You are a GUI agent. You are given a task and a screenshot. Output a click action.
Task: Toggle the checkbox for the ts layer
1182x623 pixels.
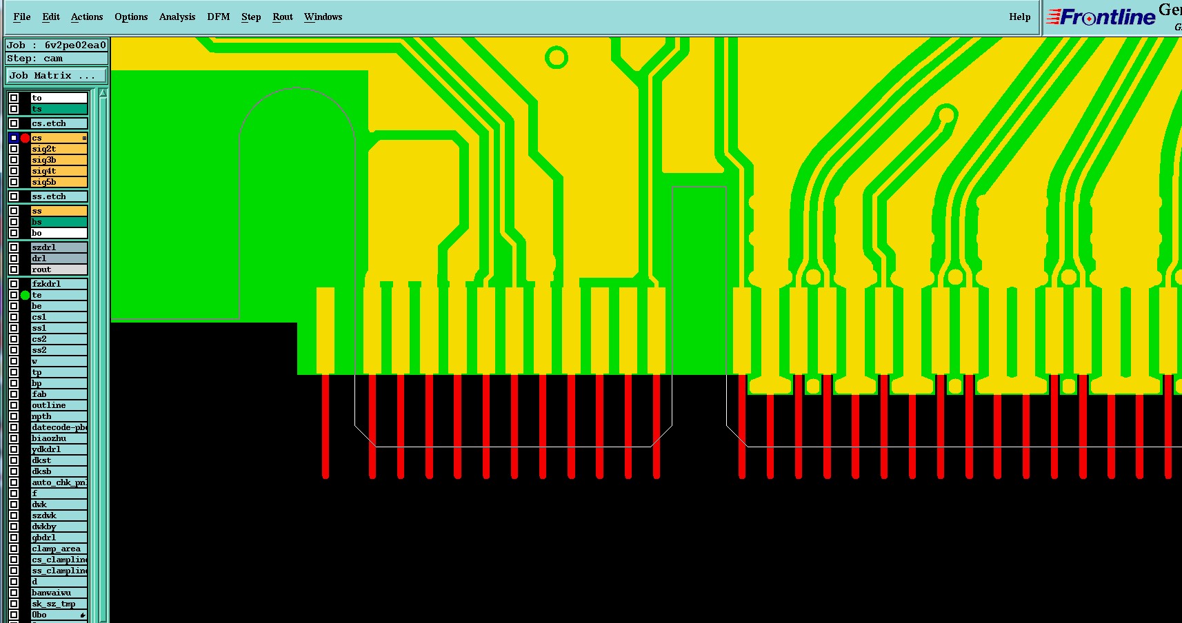click(14, 109)
